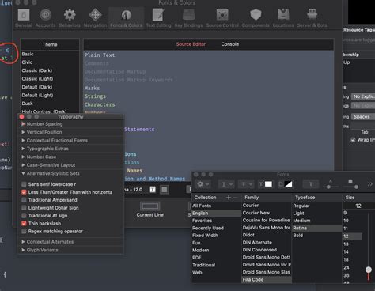Click the text shadow T button in Fonts
Viewport: 375px width, 291px height.
tap(311, 184)
